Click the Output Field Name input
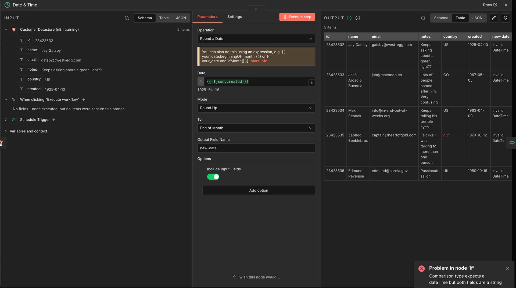 [256, 148]
